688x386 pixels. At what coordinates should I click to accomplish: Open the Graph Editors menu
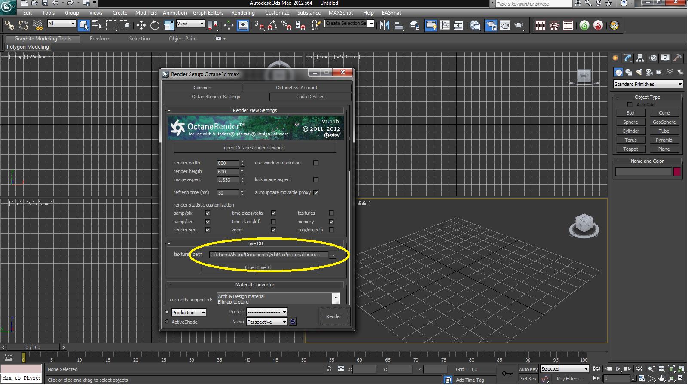(208, 13)
